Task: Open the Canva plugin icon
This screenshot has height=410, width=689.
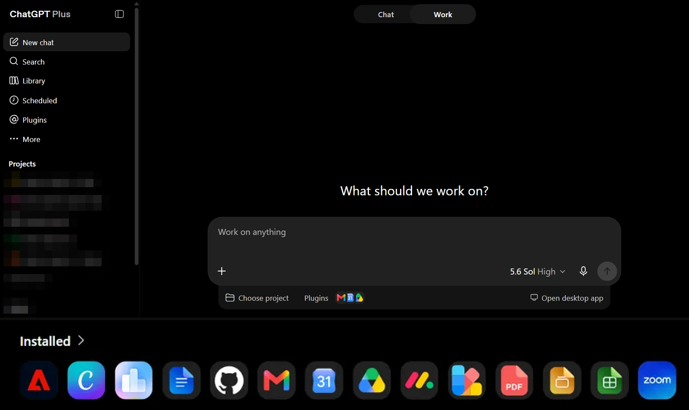Action: point(86,380)
